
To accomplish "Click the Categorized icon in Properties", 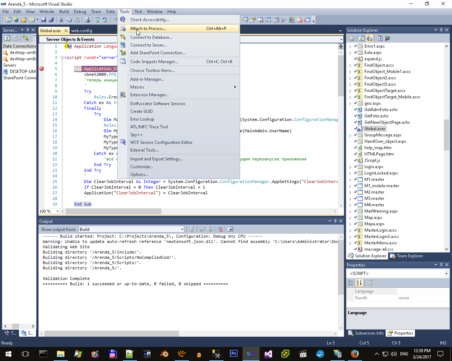I will [351, 283].
